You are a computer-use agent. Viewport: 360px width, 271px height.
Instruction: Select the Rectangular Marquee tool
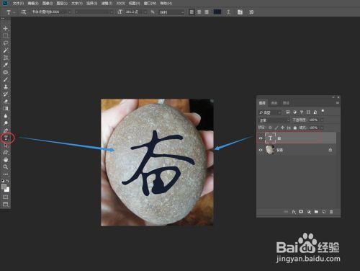(x=6, y=36)
